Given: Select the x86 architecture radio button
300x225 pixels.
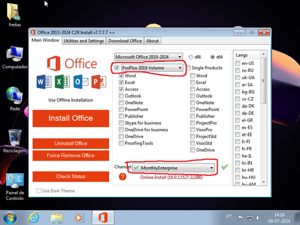Looking at the screenshot, I should click(191, 57).
